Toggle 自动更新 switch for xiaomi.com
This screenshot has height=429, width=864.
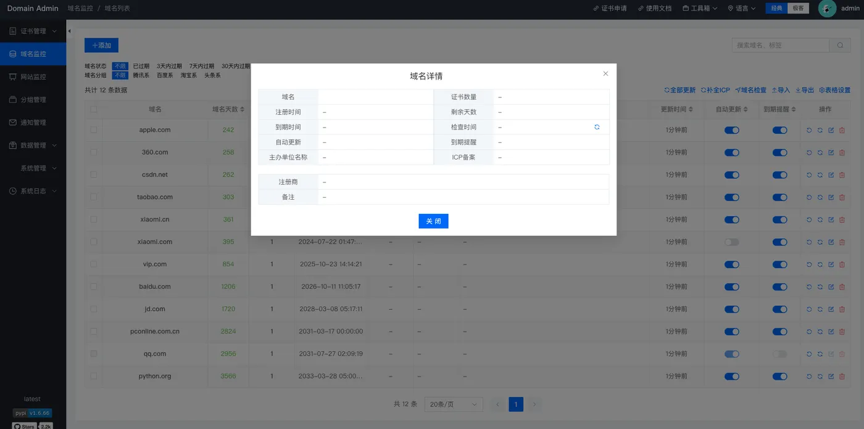pyautogui.click(x=731, y=242)
